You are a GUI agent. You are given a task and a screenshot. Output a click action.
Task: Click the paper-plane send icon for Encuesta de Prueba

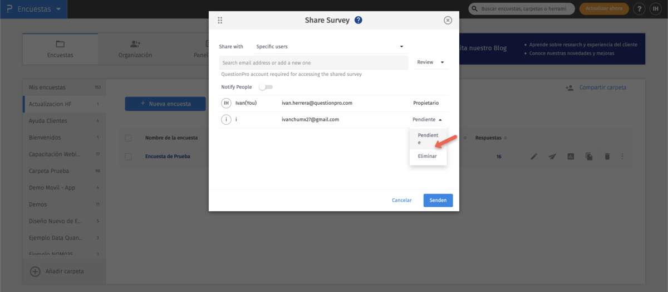click(552, 157)
